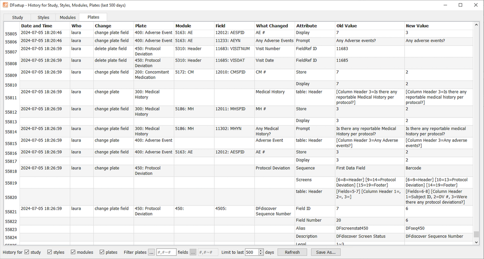Click the '12011: MHSPID' field cell
Screen dimensions: 484x259
(234, 112)
